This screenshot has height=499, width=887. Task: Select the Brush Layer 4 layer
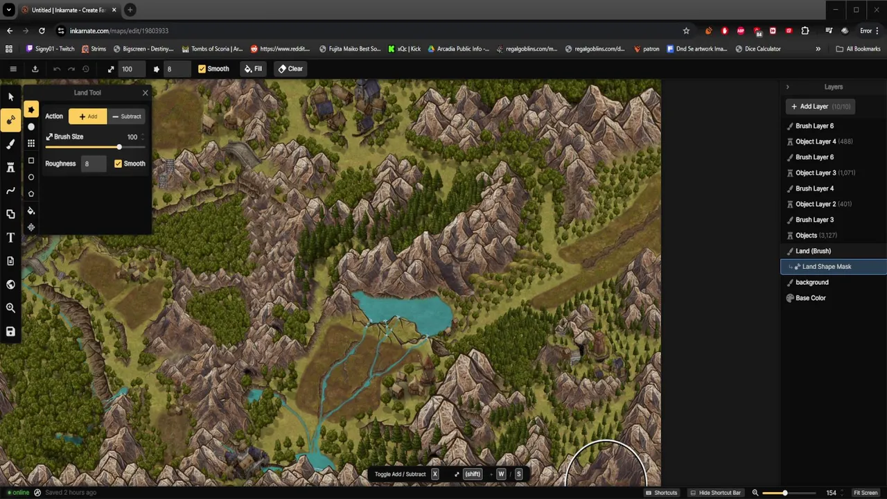(834, 189)
